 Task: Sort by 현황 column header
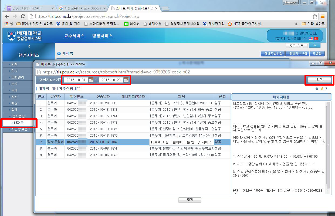coord(222,97)
